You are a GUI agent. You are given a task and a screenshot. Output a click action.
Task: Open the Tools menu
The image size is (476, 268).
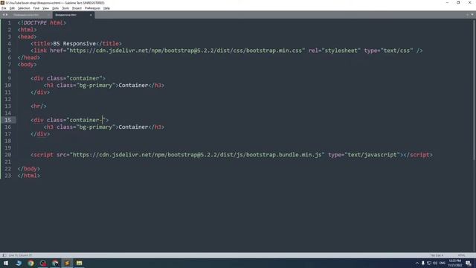click(65, 8)
